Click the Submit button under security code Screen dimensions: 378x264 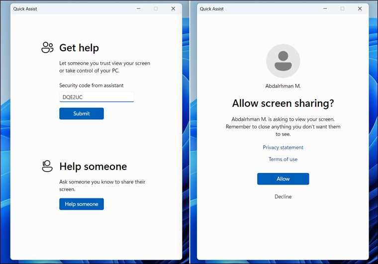(x=82, y=113)
